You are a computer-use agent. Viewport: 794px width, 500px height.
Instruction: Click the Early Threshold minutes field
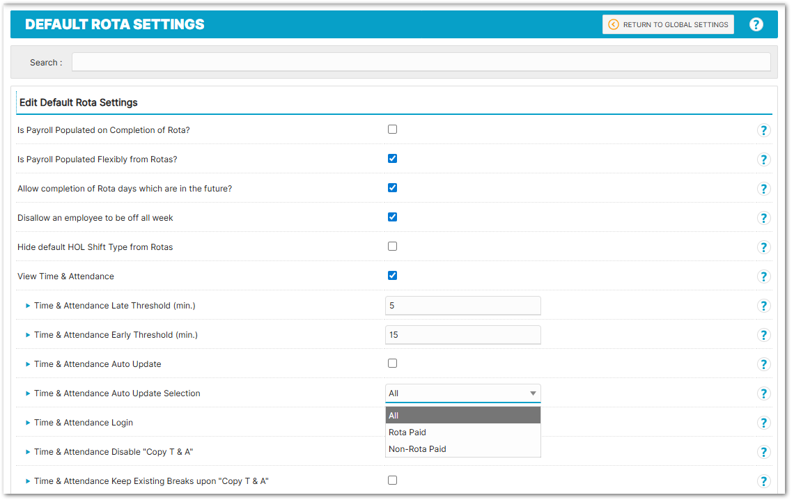coord(462,335)
